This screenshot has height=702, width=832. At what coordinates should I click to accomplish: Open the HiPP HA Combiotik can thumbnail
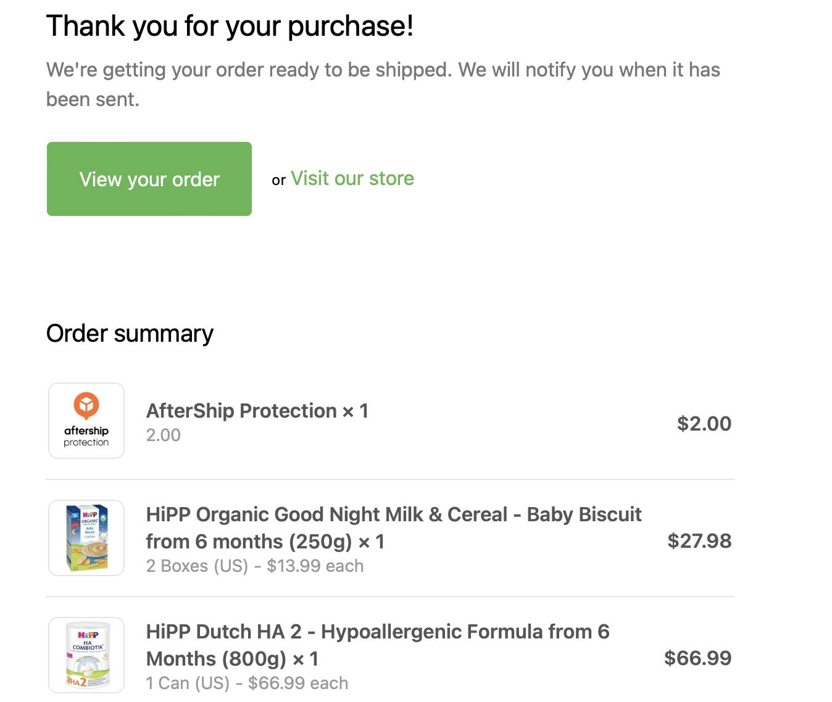[x=86, y=655]
